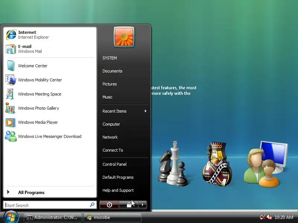
Task: Launch Windows Meeting Space icon
Action: 10,94
